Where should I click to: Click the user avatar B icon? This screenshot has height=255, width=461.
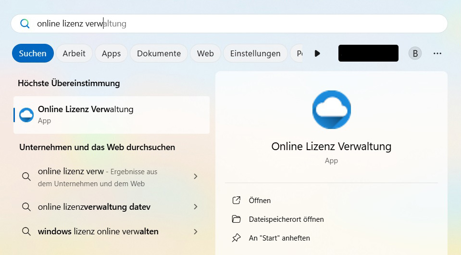(x=415, y=53)
